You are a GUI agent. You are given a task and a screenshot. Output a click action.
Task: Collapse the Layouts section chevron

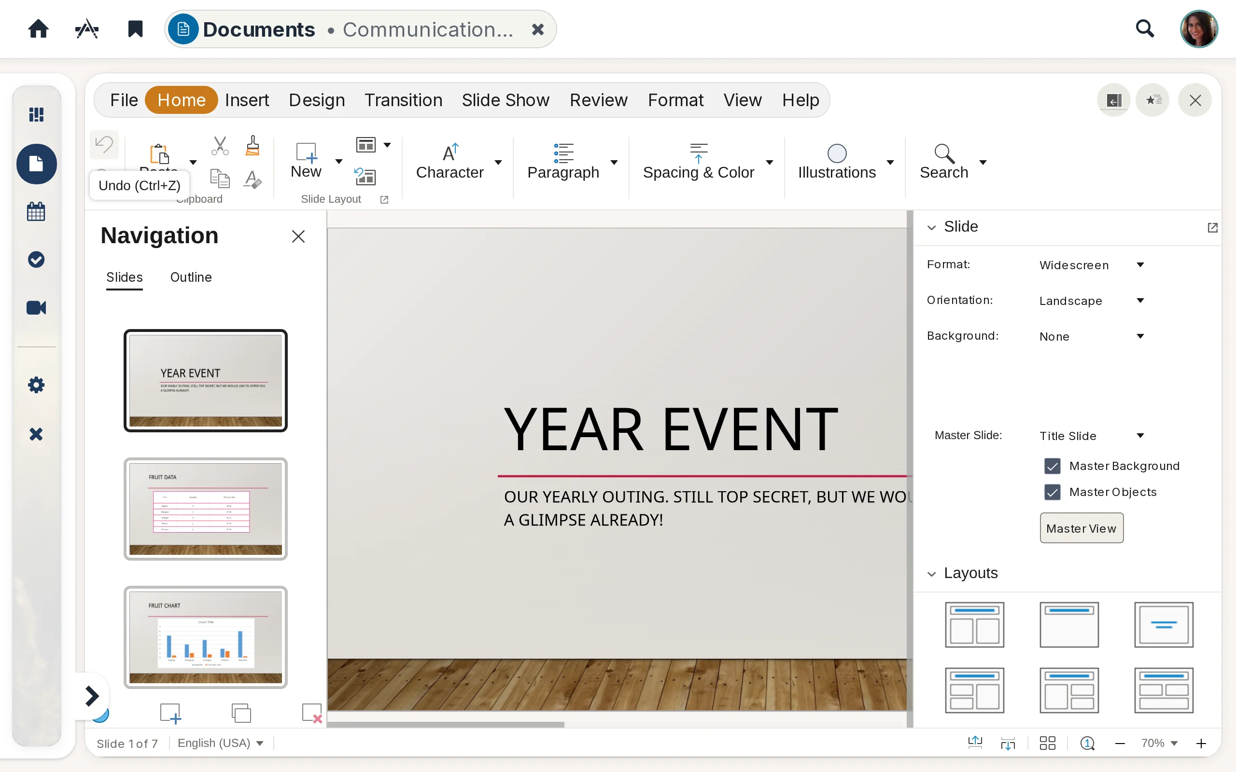(x=932, y=574)
